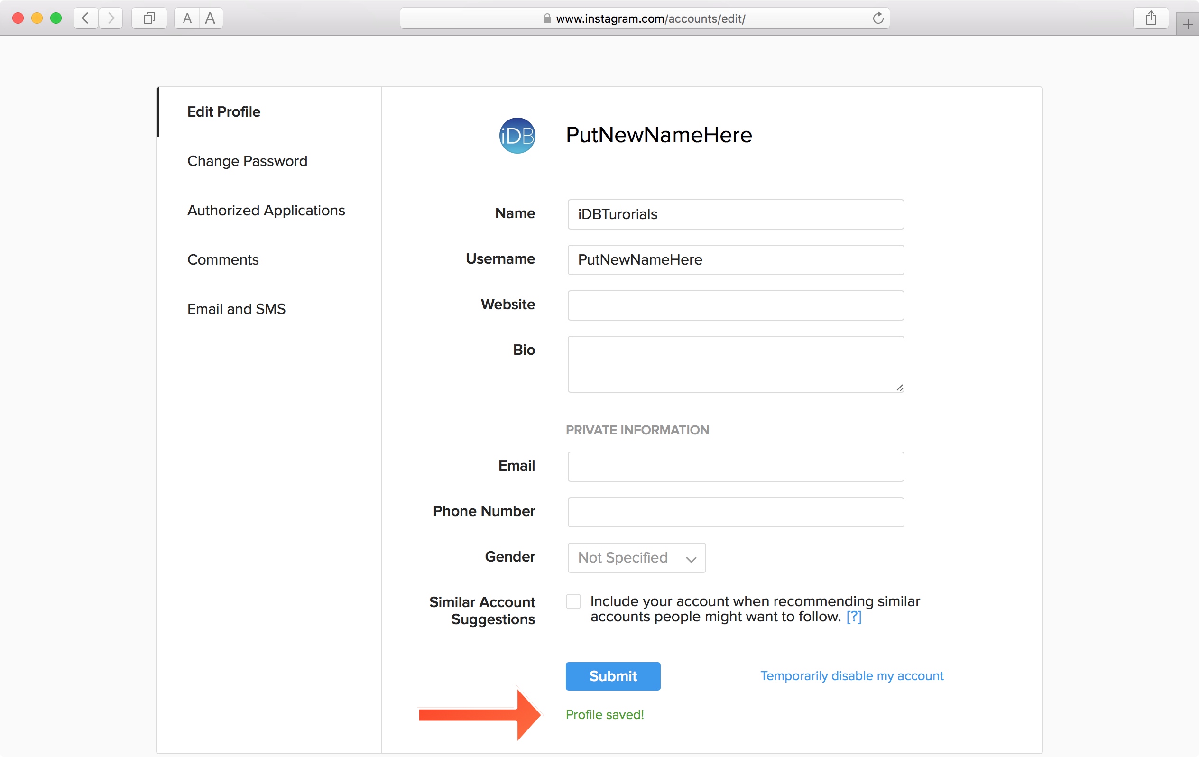Click the Bio text area
The height and width of the screenshot is (757, 1199).
pos(736,364)
